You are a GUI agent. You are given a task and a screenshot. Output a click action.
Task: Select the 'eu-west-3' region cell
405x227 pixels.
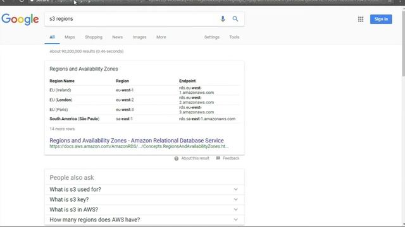point(125,110)
